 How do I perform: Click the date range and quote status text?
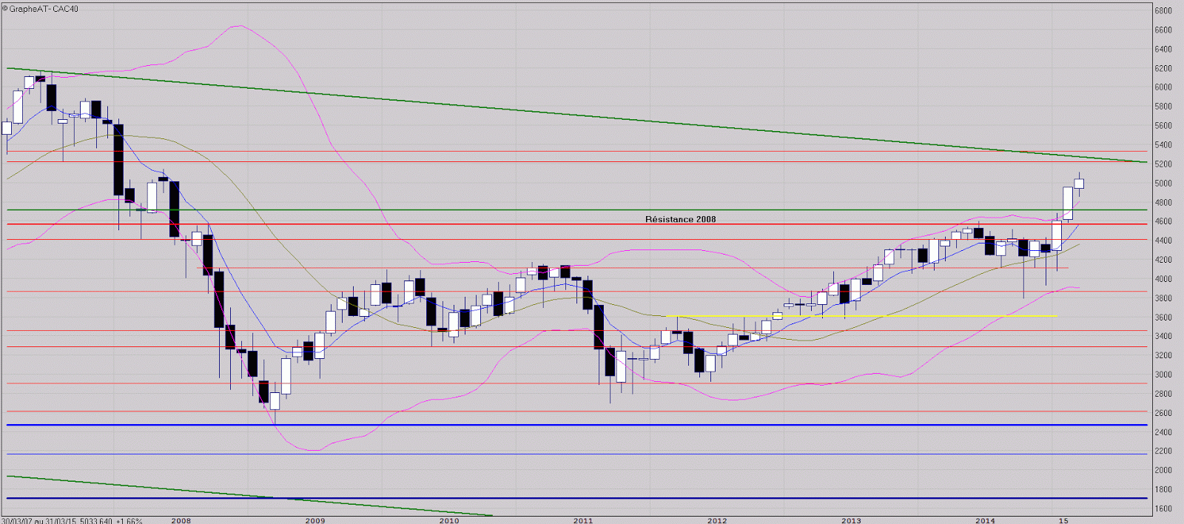[72, 520]
